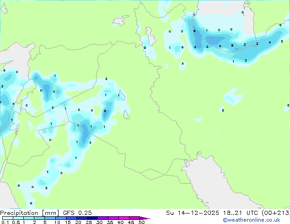290x224 pixels.
Task: Click the legend scale label '40'
Action: [120, 222]
